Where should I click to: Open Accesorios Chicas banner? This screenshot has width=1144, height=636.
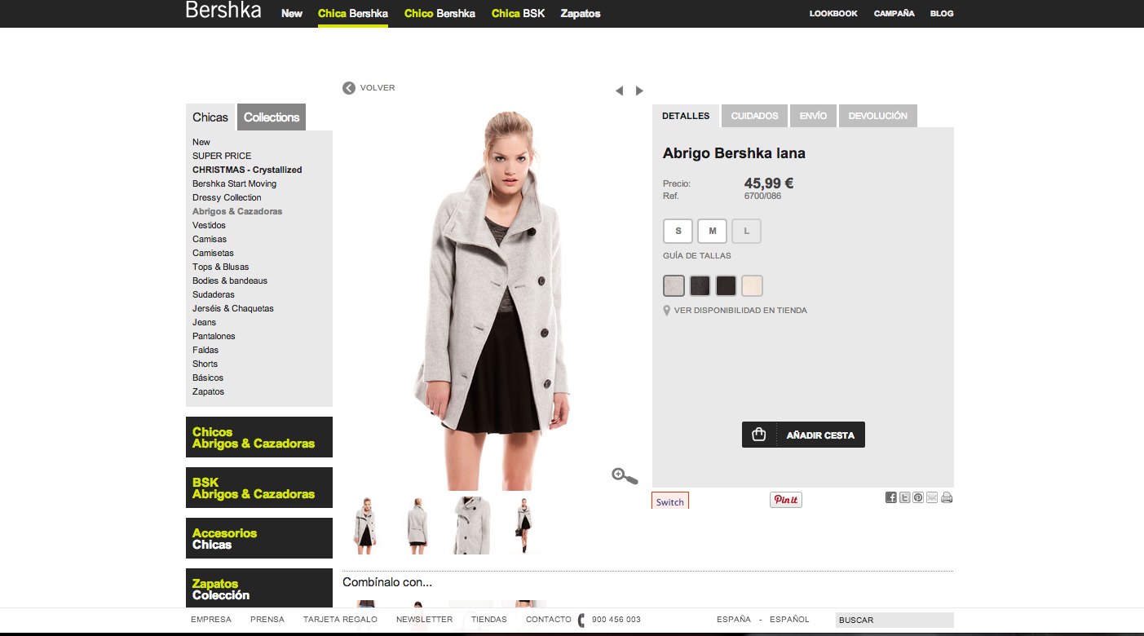tap(259, 538)
